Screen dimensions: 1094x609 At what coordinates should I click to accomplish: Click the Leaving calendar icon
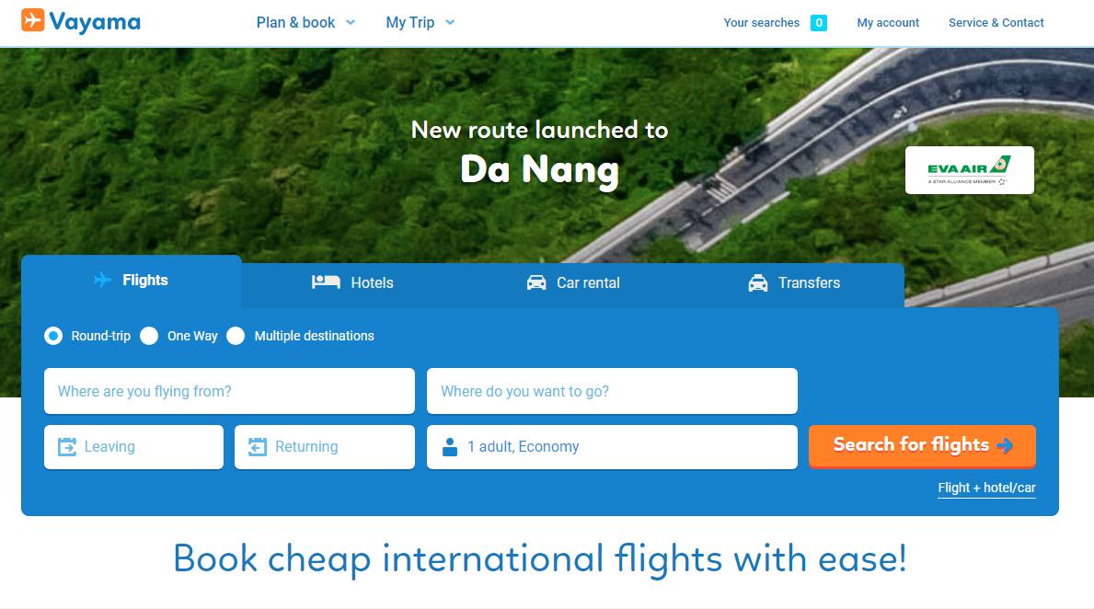(x=67, y=446)
